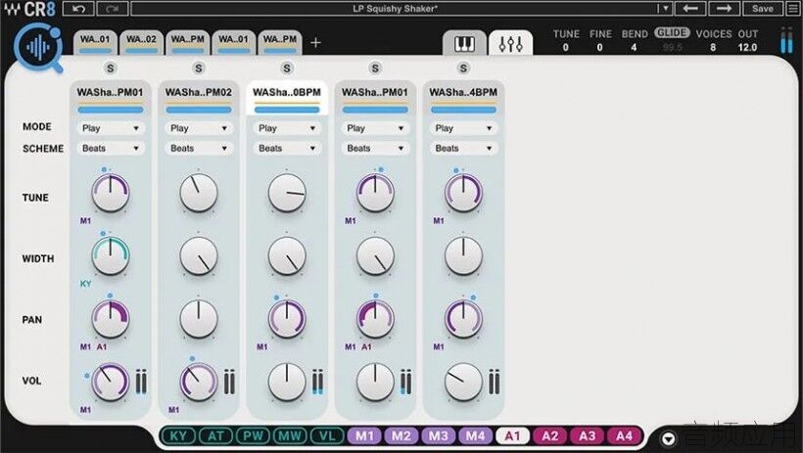The width and height of the screenshot is (803, 453).
Task: Open SCHEME dropdown of WASha..PM02 layer
Action: [199, 149]
